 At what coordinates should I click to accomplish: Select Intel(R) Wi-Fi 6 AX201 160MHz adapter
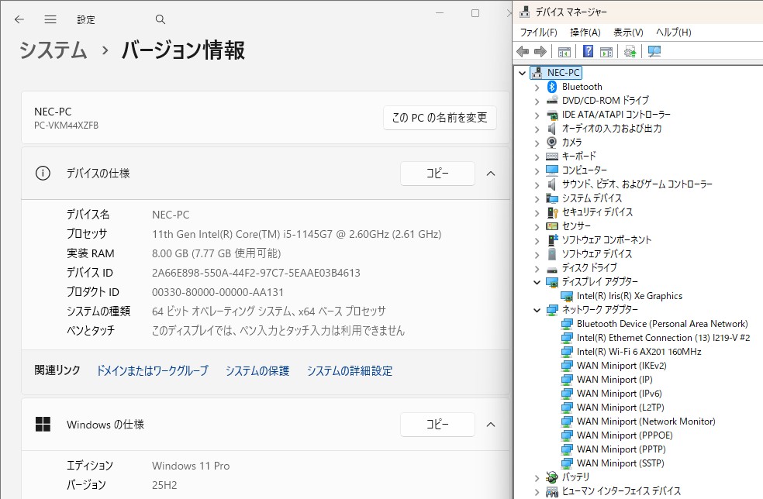[x=638, y=352]
